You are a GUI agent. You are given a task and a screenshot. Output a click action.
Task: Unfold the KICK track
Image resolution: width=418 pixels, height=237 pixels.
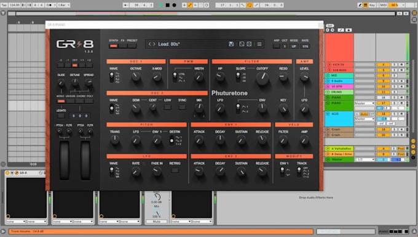pyautogui.click(x=329, y=65)
